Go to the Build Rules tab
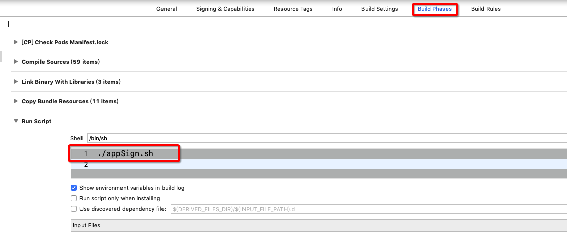This screenshot has height=232, width=567. pyautogui.click(x=485, y=9)
